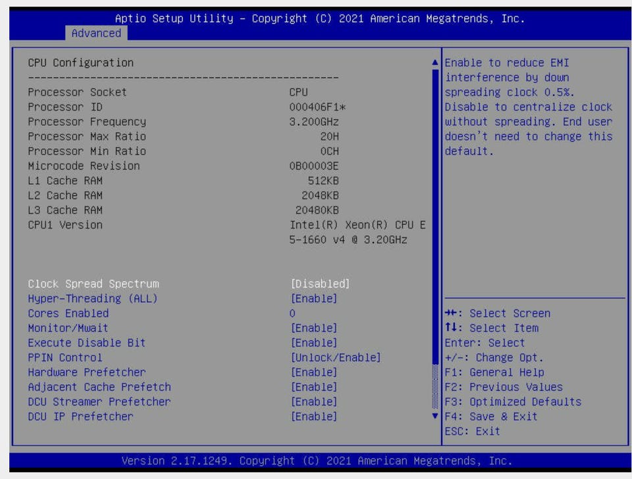The height and width of the screenshot is (479, 632).
Task: Open Hardware Prefetcher [Enable] value
Action: 313,373
